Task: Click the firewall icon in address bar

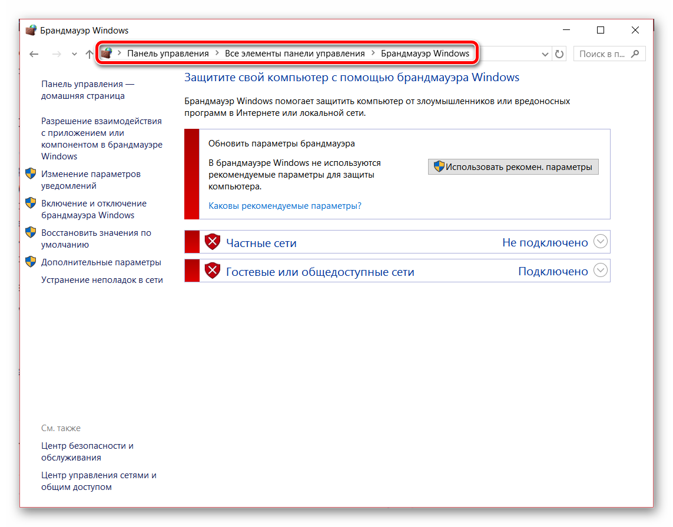Action: click(x=106, y=54)
